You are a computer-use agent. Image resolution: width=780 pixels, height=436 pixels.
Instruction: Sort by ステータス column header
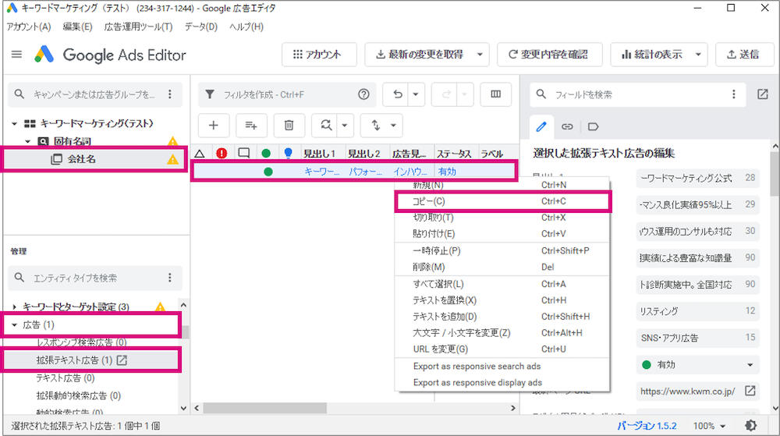click(454, 154)
